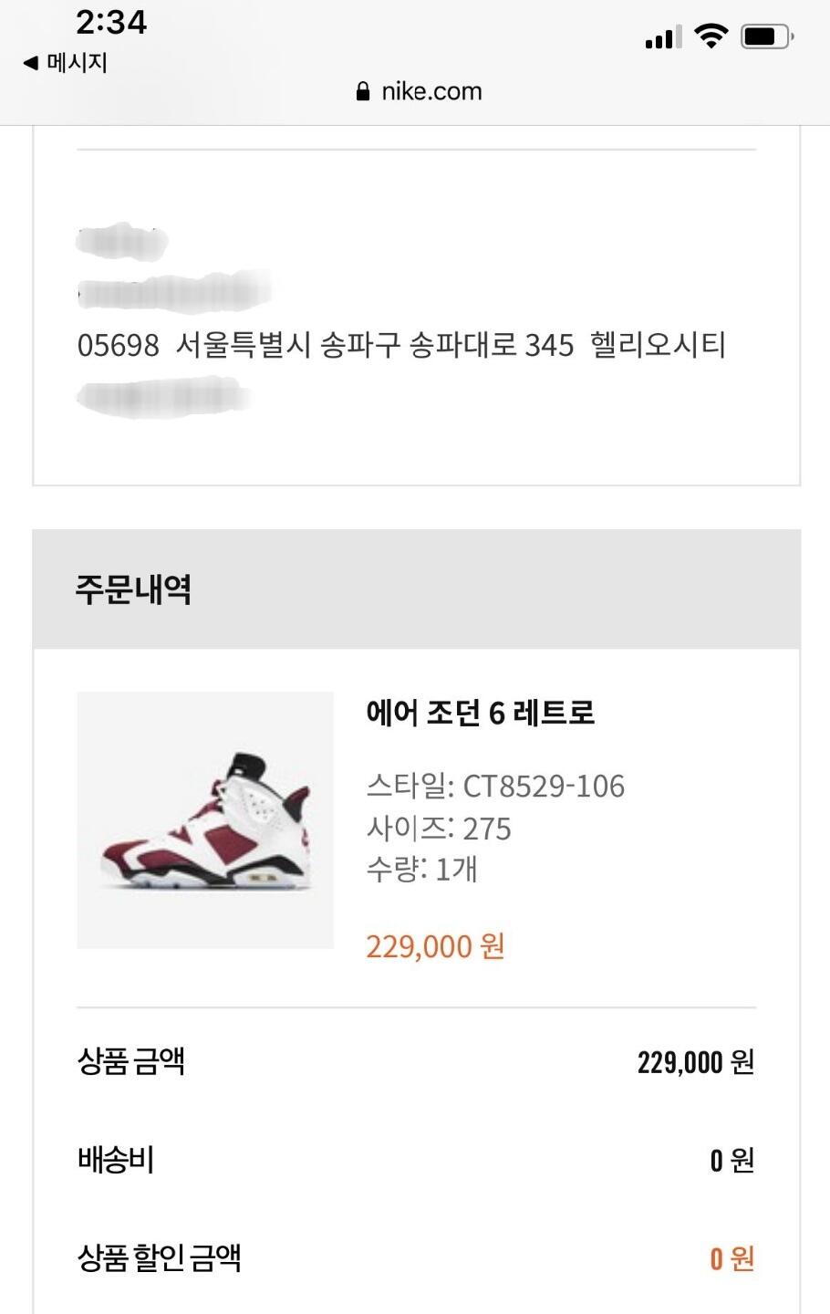This screenshot has width=830, height=1314.
Task: Tap the 상품 금액 row label
Action: [131, 1061]
